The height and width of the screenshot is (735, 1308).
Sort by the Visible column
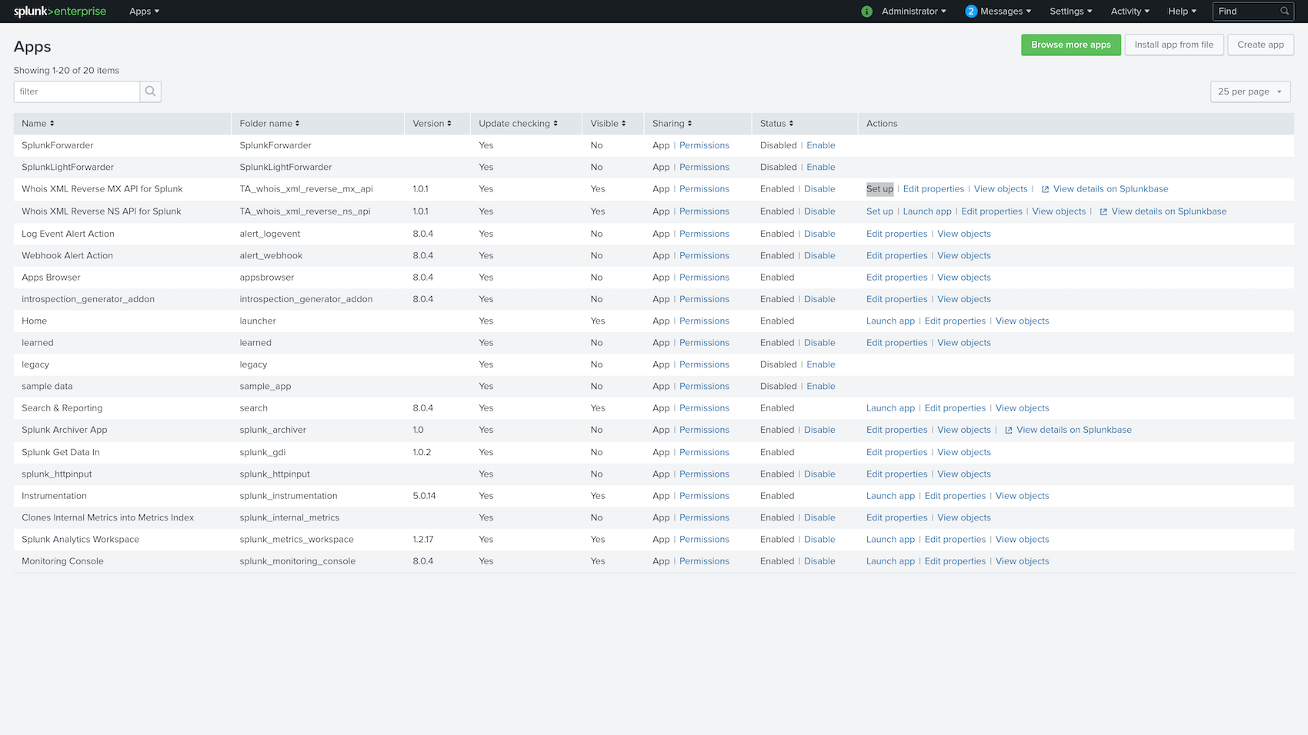tap(608, 124)
